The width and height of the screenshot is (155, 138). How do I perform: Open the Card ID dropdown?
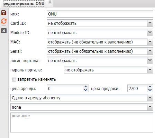[150, 23]
